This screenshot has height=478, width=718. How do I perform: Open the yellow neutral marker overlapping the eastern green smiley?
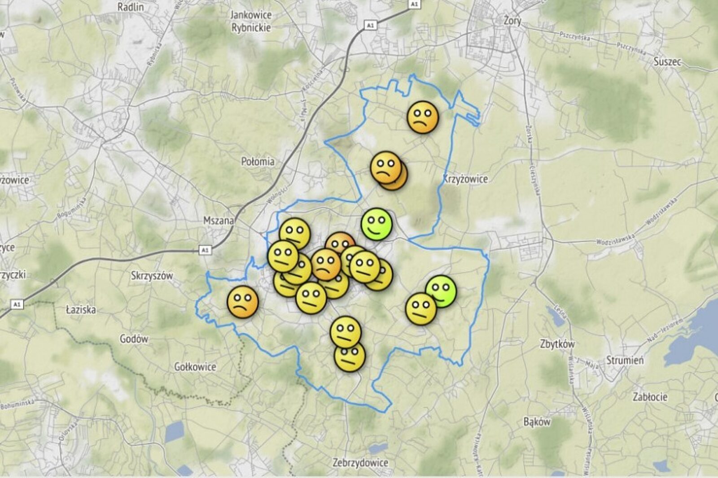click(420, 309)
